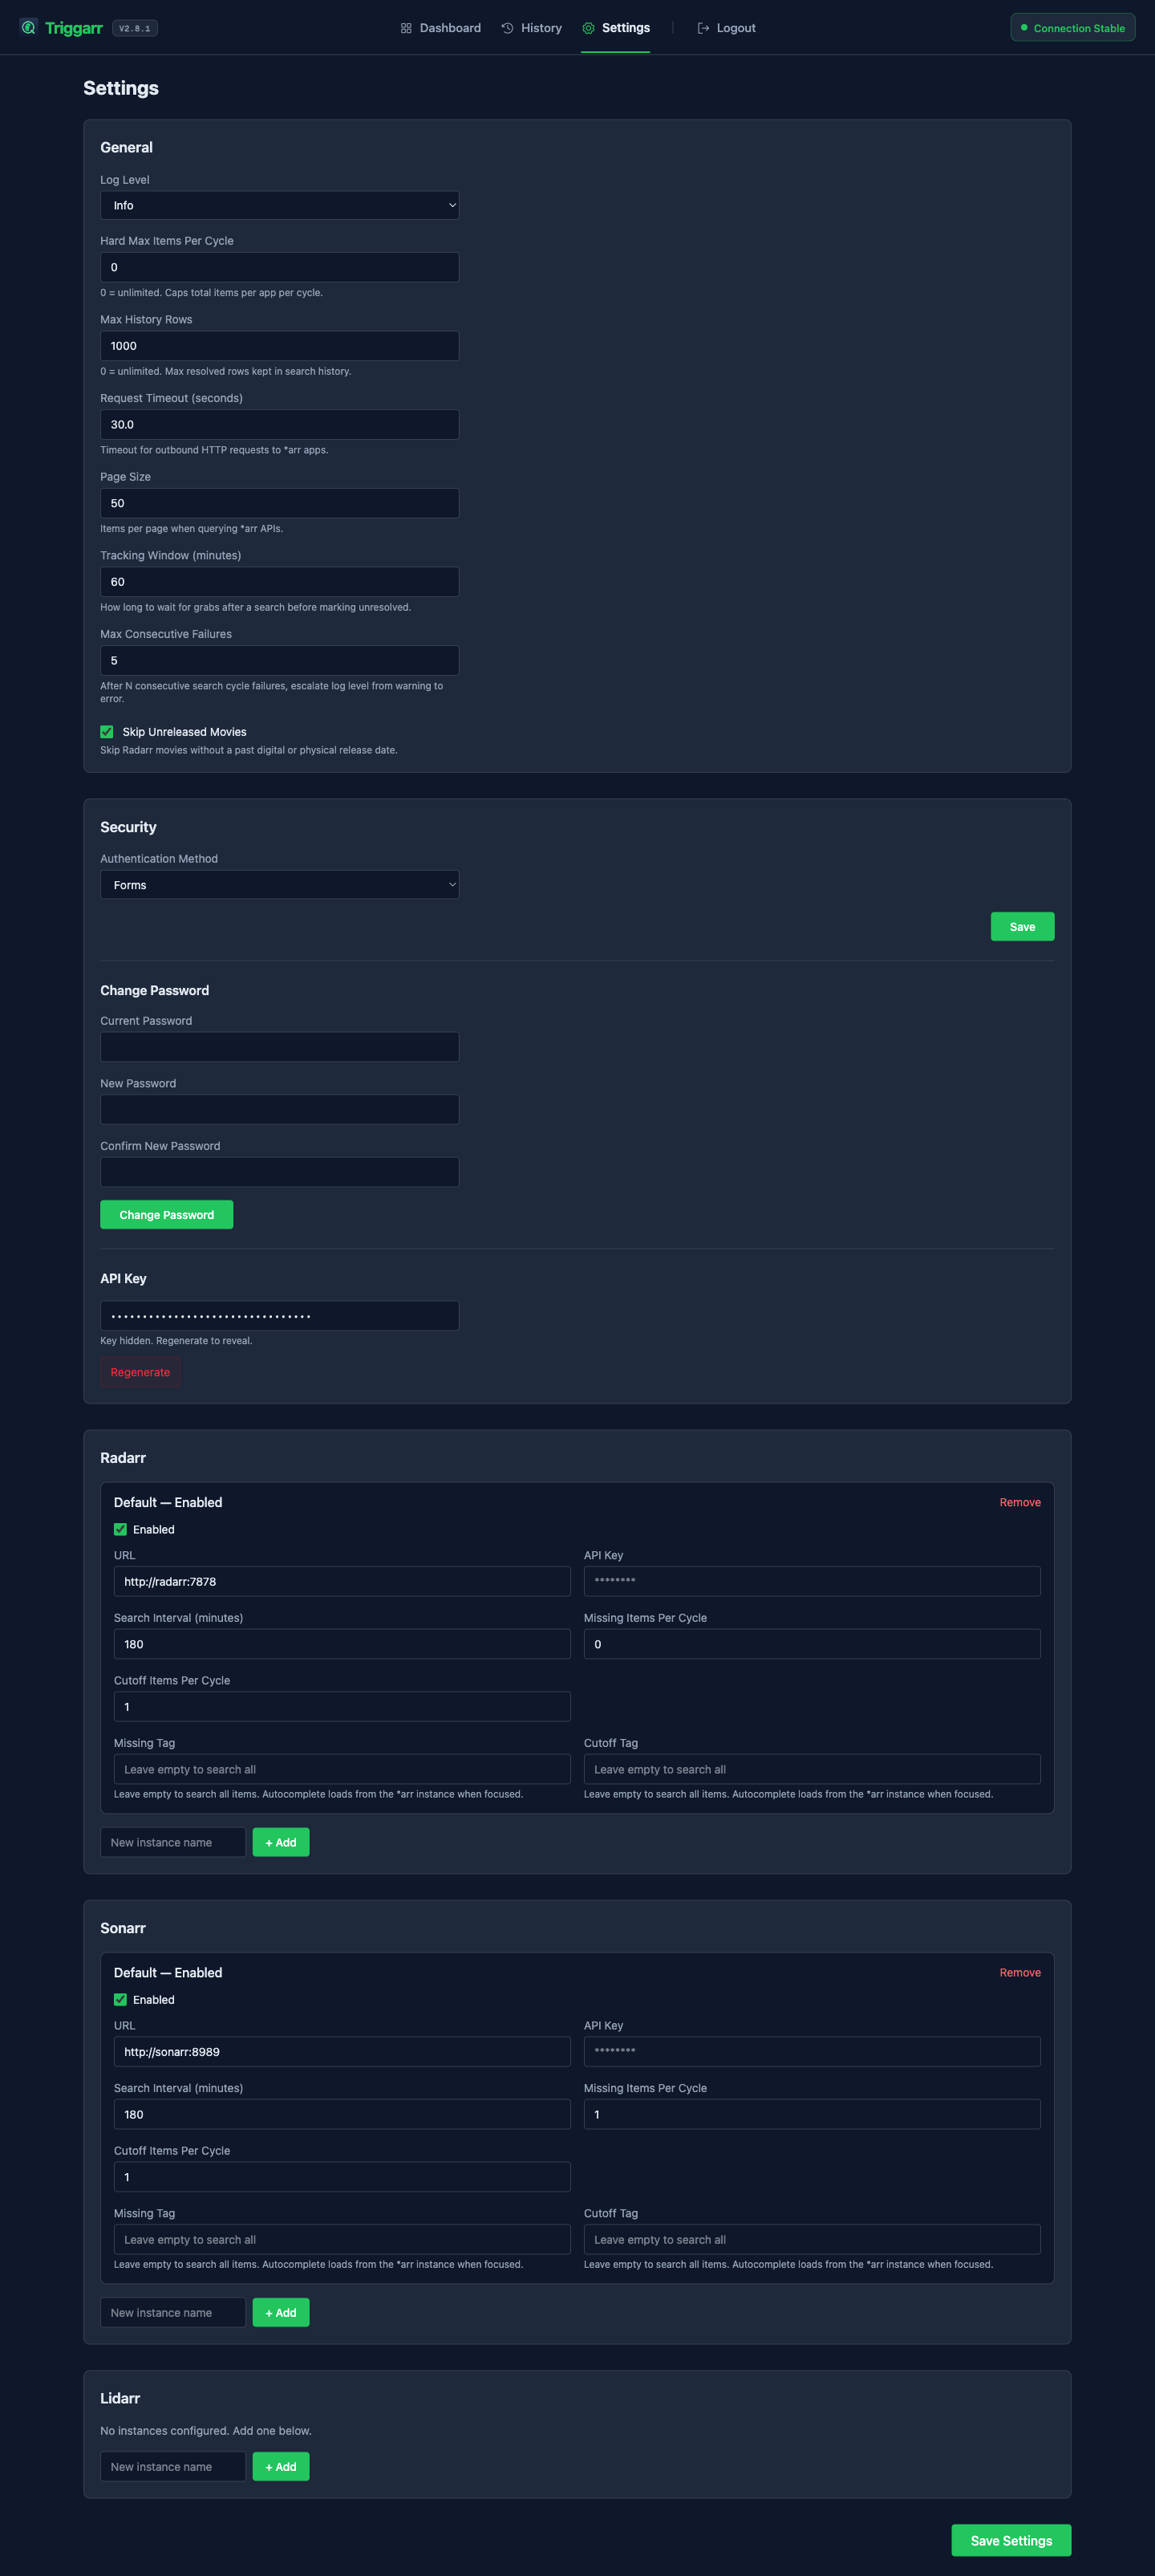
Task: Click the Sonarr API Key field
Action: [x=813, y=2051]
